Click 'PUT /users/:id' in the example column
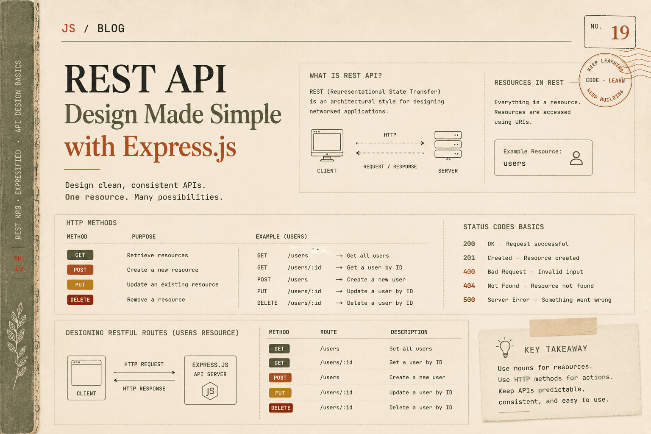Viewport: 651px width, 434px height. [x=289, y=292]
